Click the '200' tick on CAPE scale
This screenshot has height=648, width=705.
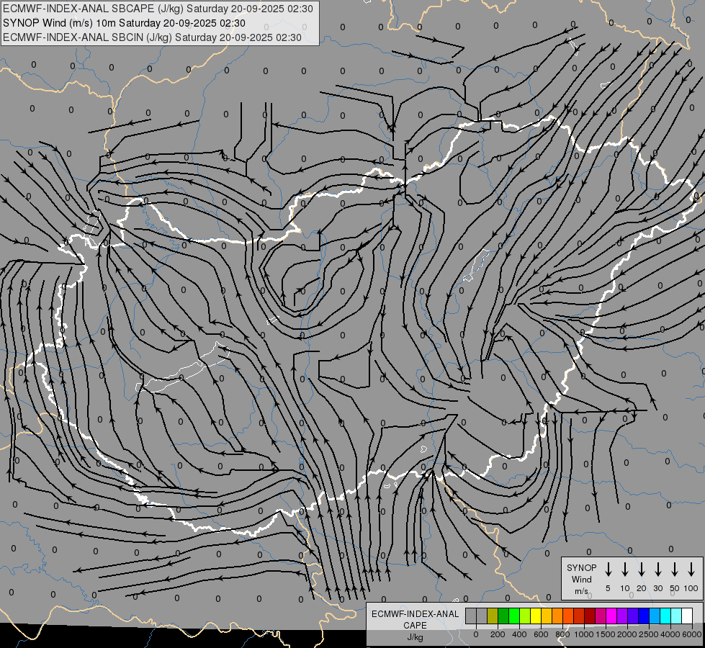(498, 634)
